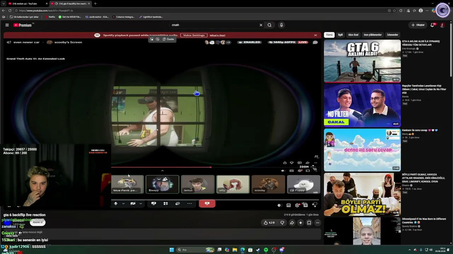453x254 pixels.
Task: Click the Discord share screen button
Action: click(154, 204)
